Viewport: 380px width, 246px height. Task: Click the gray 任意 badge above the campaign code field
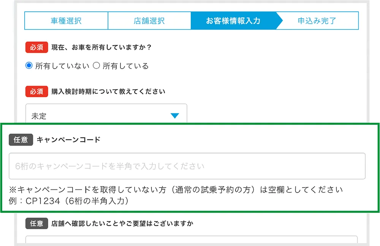tap(21, 140)
